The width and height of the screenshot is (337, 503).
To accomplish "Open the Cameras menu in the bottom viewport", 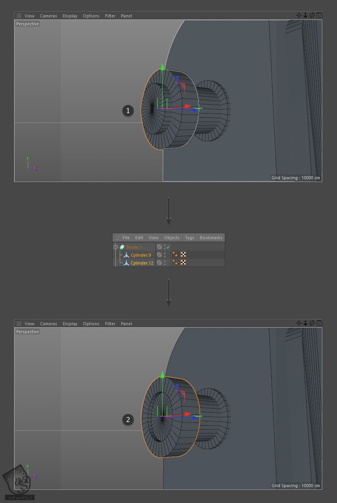I will [x=48, y=324].
